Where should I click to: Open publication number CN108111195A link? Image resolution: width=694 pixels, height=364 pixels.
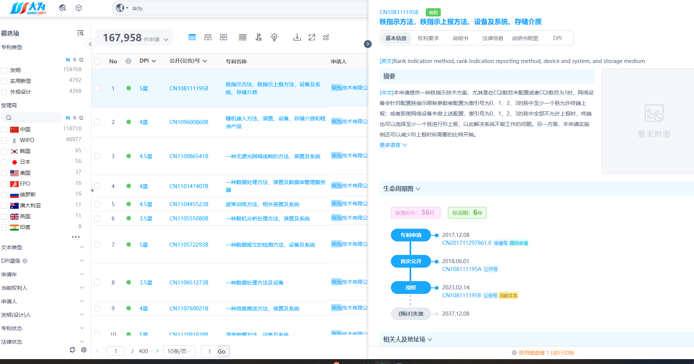click(461, 269)
